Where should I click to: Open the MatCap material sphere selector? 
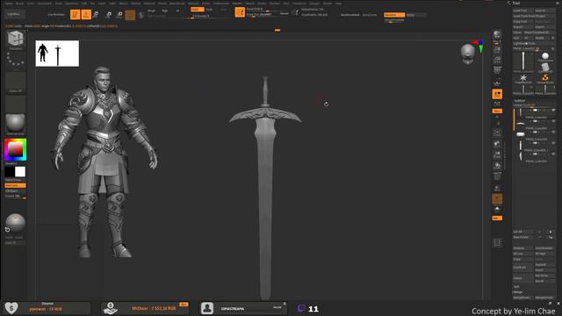[16, 124]
